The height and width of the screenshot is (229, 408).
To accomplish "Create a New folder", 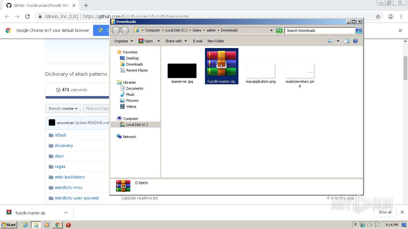I will coord(216,41).
